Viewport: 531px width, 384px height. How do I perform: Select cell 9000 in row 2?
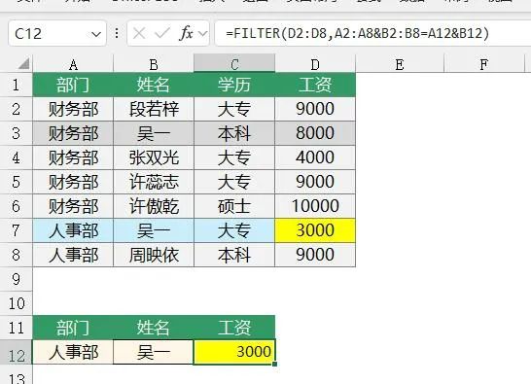tap(315, 109)
